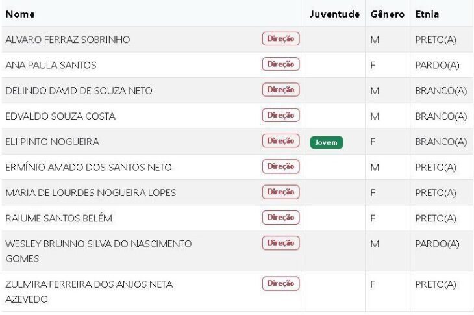This screenshot has height=315, width=474.
Task: Click Direção badge for Edvaldo Souza Costa
Action: (281, 115)
